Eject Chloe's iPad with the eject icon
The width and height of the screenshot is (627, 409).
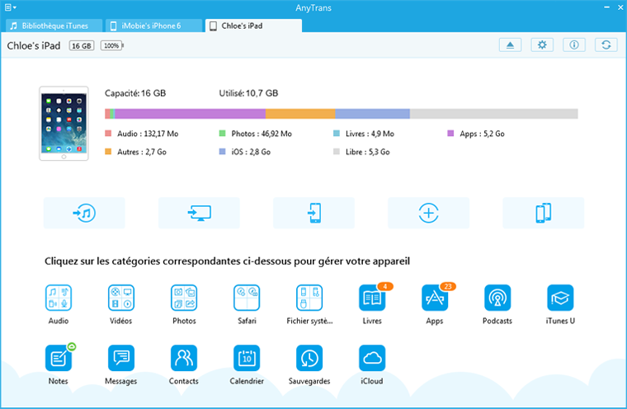[510, 45]
